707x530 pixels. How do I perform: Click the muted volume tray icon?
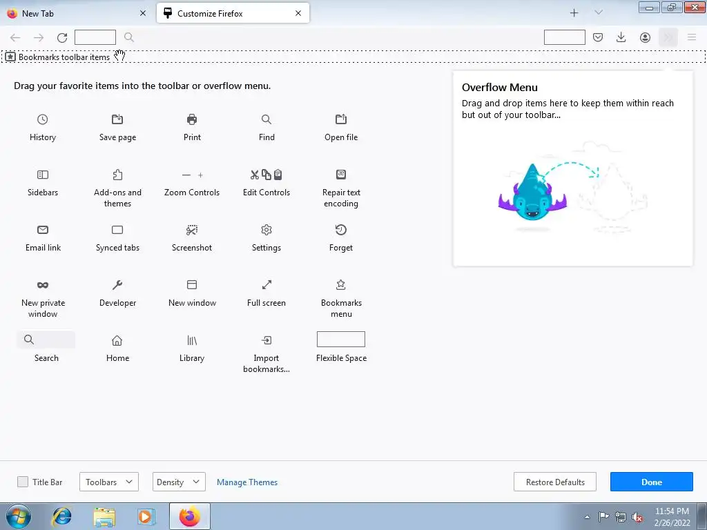pos(637,517)
